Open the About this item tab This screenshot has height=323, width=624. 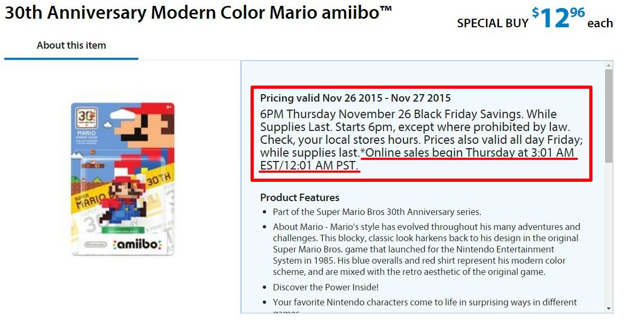pos(71,45)
